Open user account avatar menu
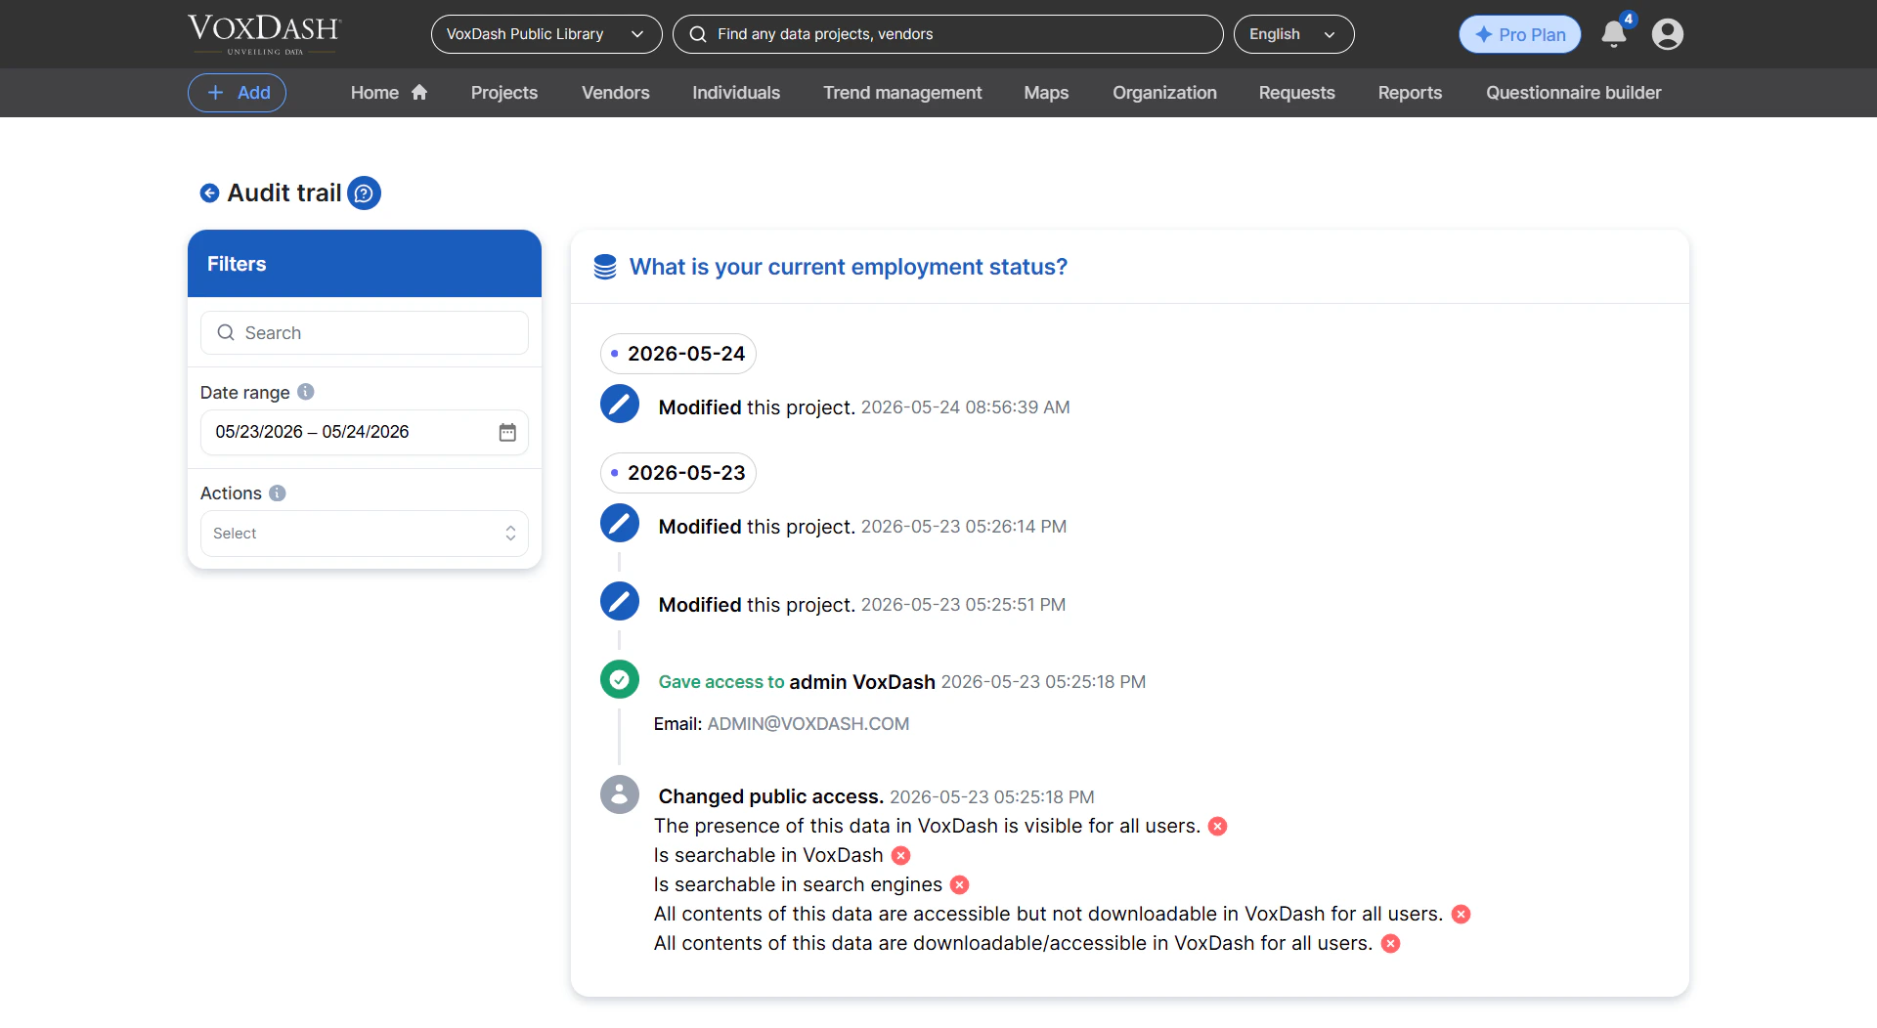1877x1028 pixels. (x=1668, y=34)
